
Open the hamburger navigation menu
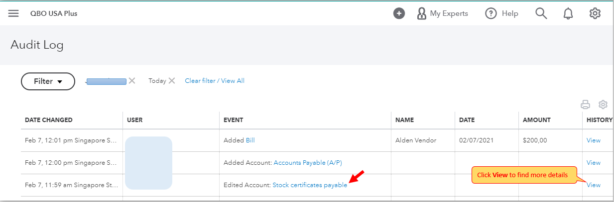[x=13, y=13]
